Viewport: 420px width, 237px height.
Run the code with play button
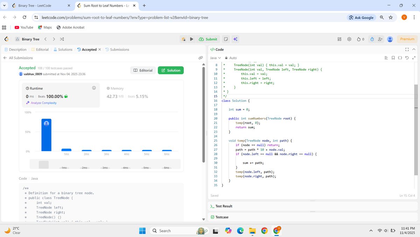tap(191, 39)
